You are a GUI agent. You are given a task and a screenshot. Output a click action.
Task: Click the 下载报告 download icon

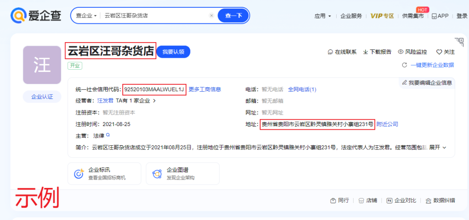(365, 52)
